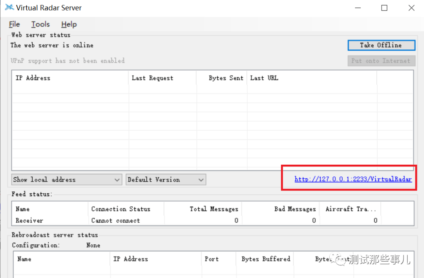Open the File menu
Screen dimensions: 424x278
[x=15, y=24]
